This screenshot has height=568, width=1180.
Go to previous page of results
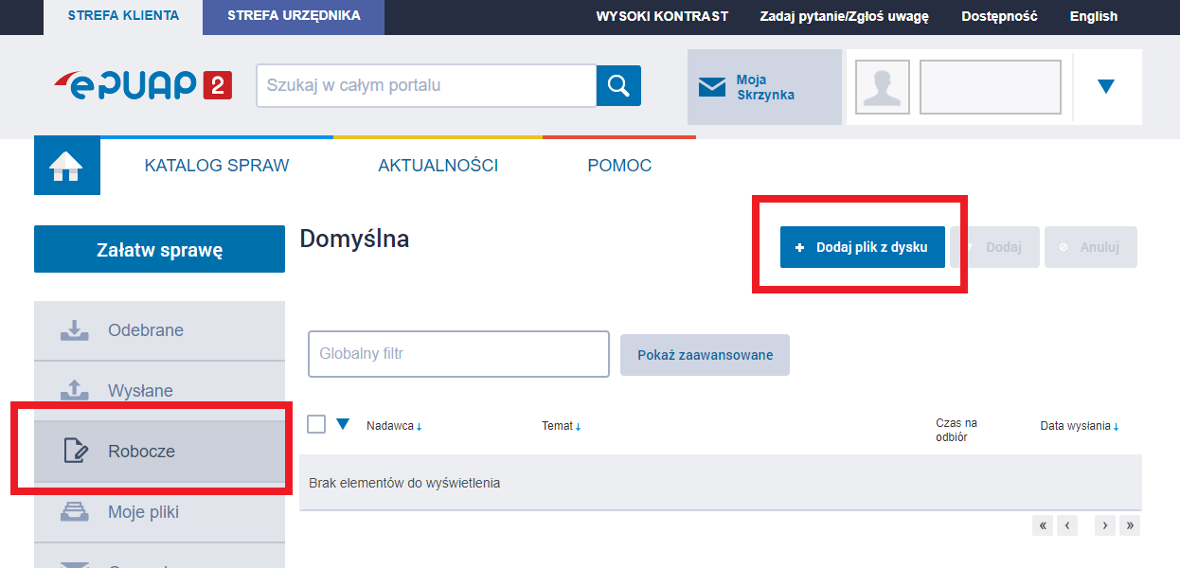coord(1067,525)
